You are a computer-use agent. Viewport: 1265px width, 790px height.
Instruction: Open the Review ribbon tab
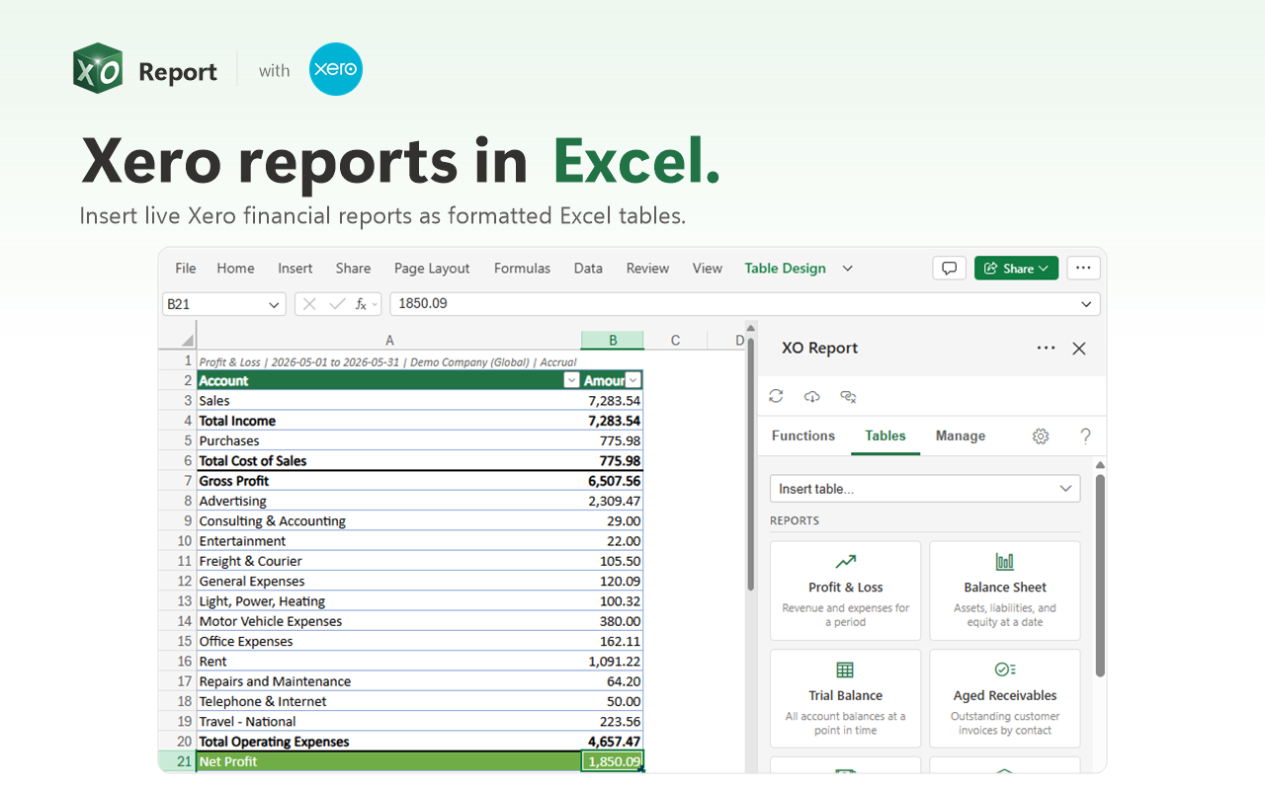tap(647, 268)
